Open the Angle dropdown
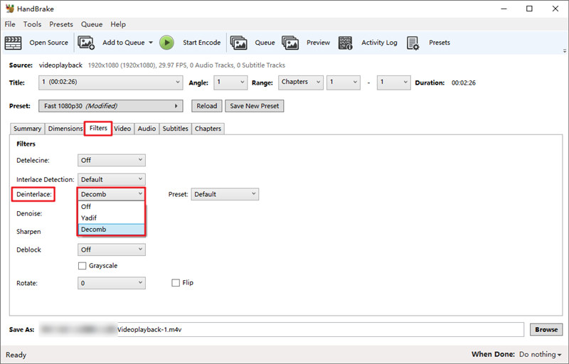The image size is (569, 364). tap(230, 82)
